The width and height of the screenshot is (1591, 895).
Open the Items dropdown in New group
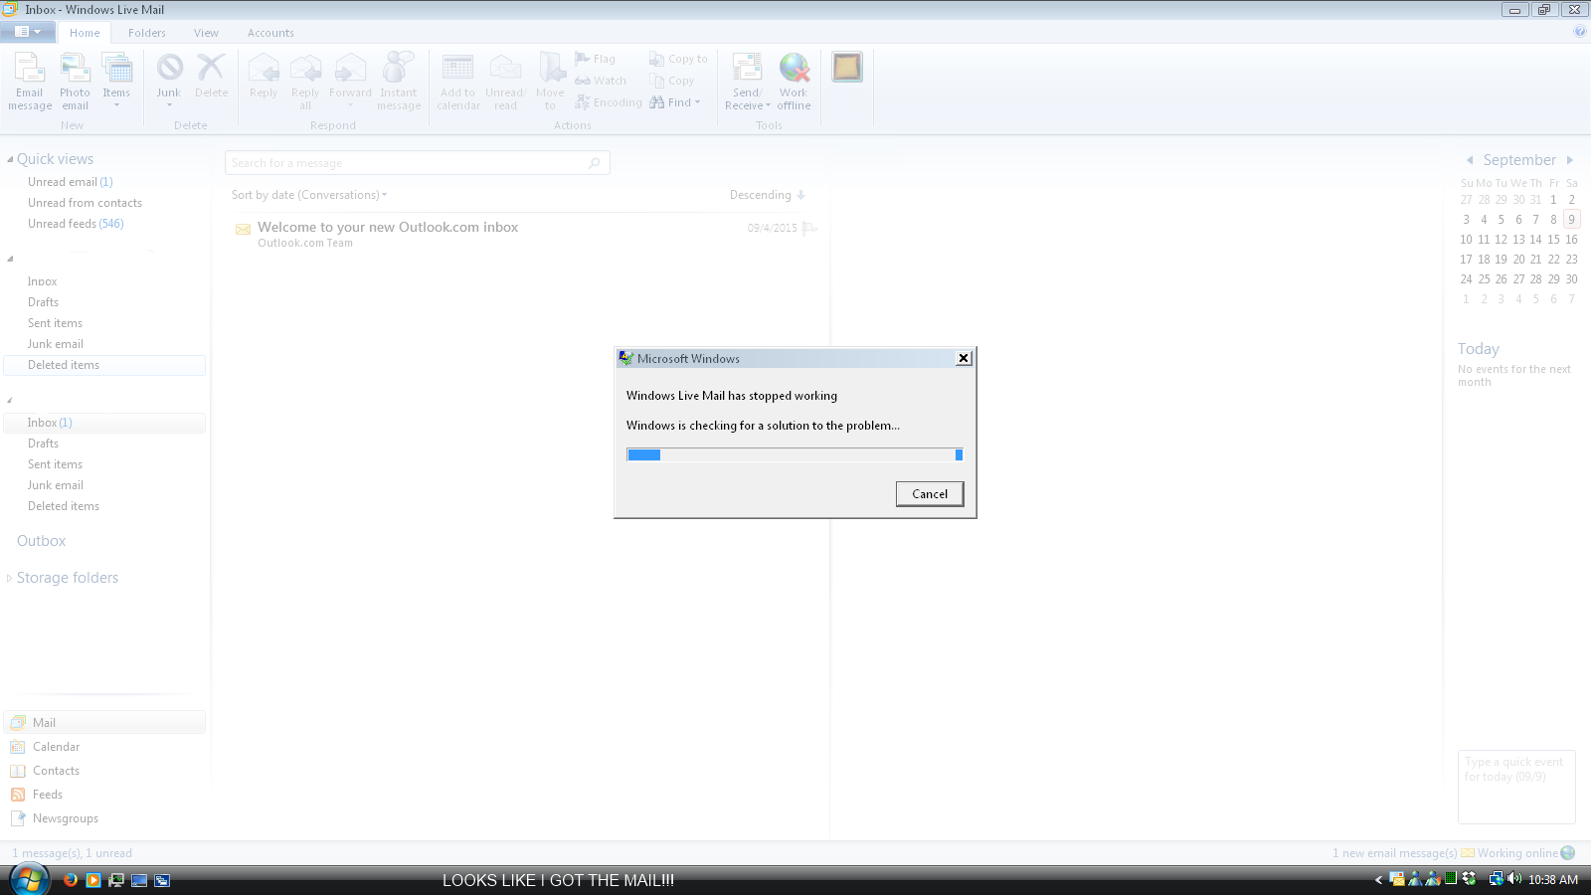click(x=116, y=82)
